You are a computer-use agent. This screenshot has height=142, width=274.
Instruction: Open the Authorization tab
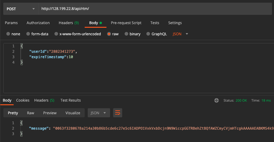pyautogui.click(x=38, y=23)
